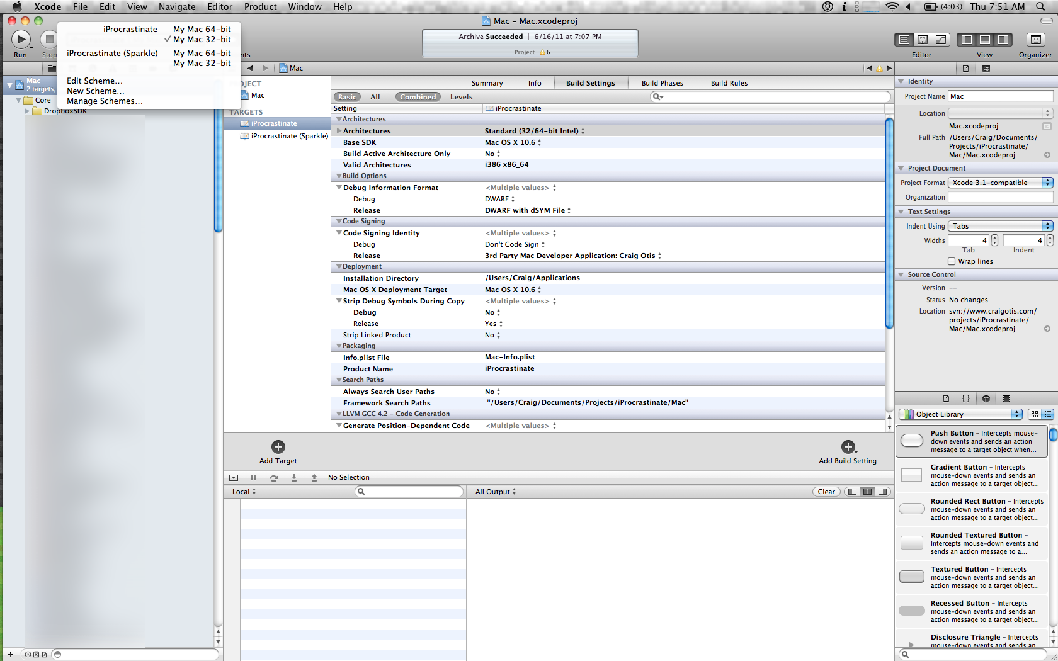Click the reveal arrow next to Full Path
The width and height of the screenshot is (1058, 661).
click(x=1047, y=155)
